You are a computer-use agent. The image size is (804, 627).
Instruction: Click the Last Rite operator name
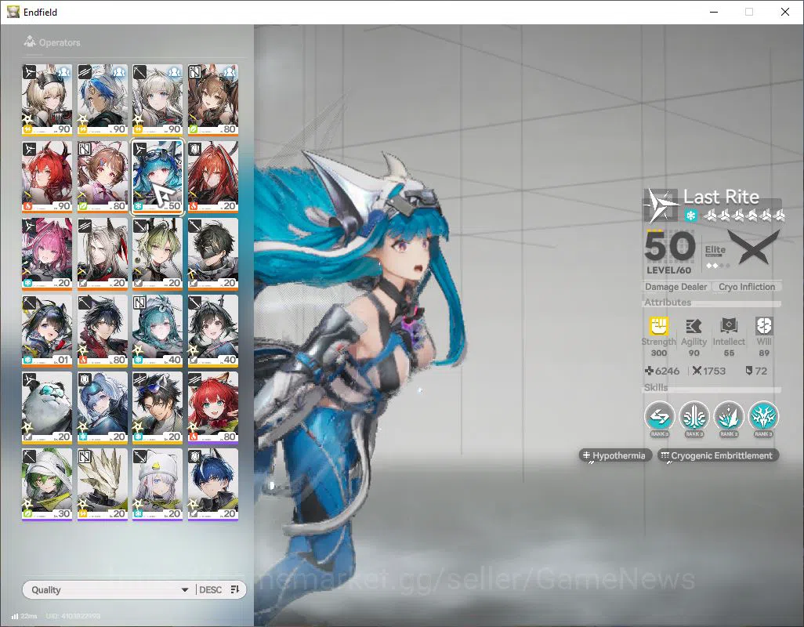[x=721, y=197]
